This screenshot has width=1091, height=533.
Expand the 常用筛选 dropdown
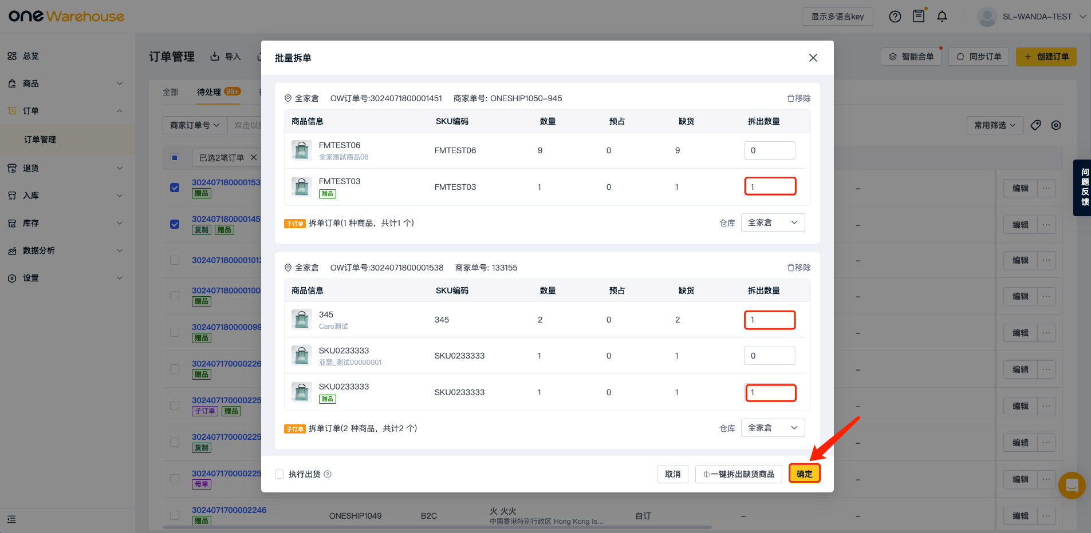pyautogui.click(x=995, y=125)
